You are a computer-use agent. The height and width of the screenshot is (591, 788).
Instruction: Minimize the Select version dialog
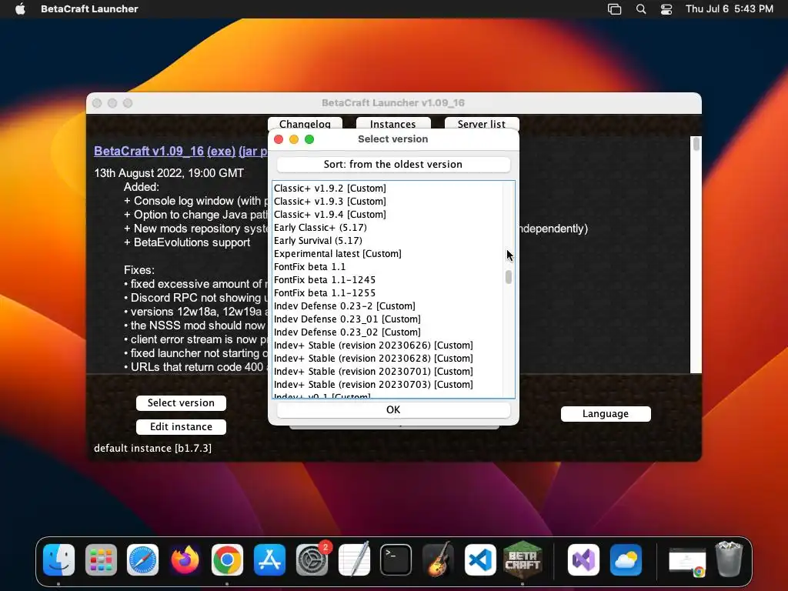294,139
